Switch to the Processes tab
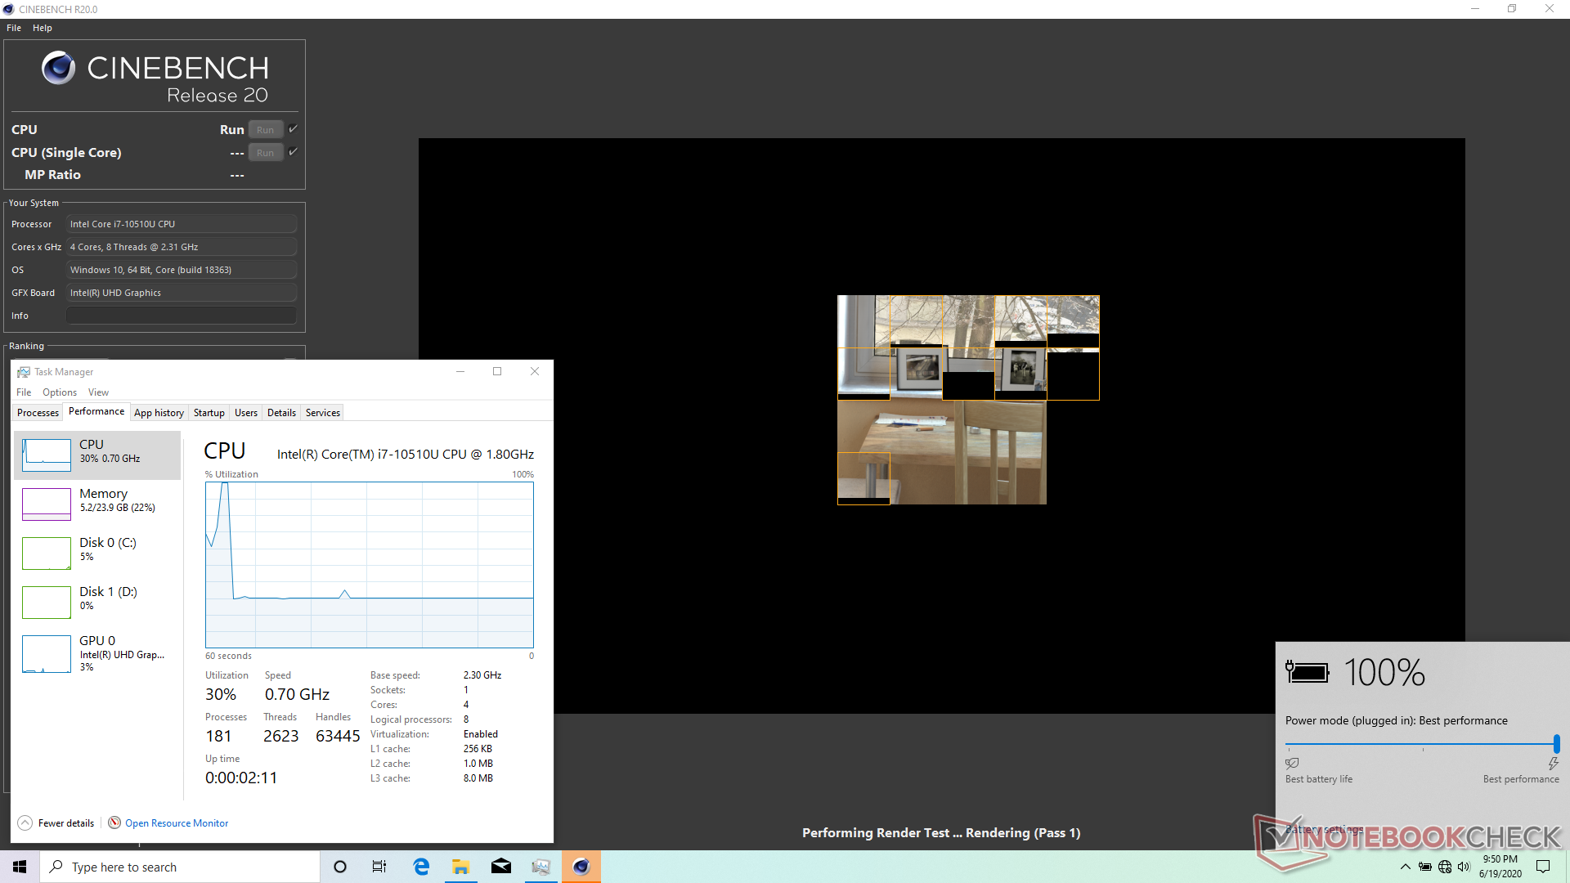The height and width of the screenshot is (883, 1570). tap(38, 413)
